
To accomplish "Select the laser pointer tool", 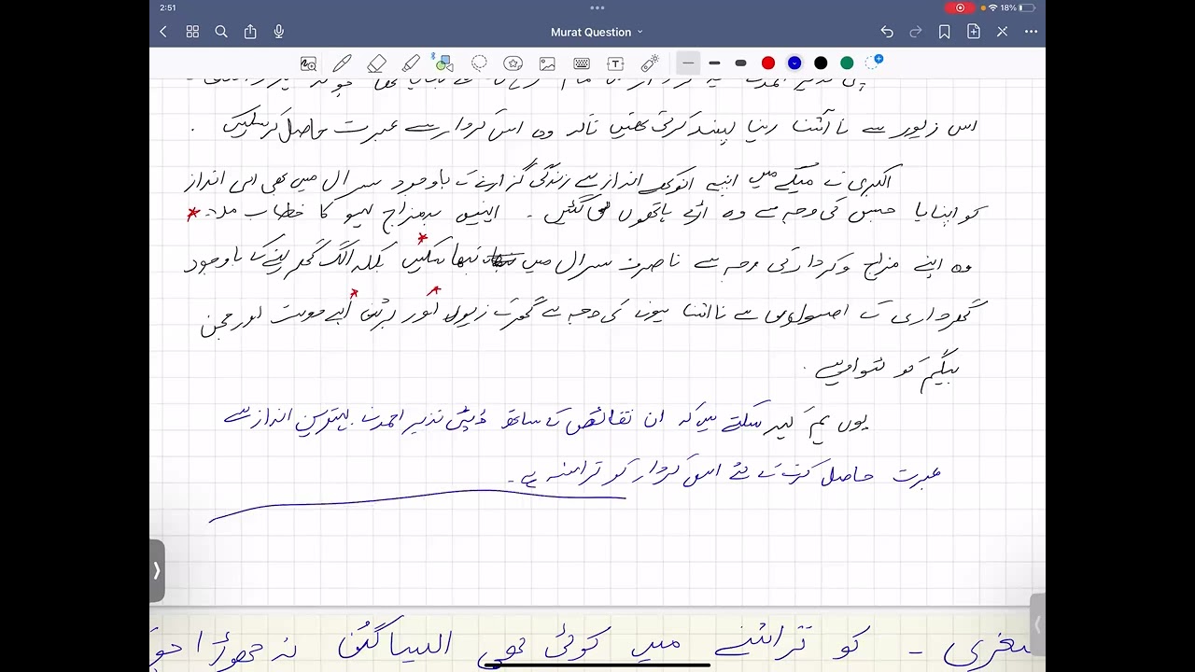I will pyautogui.click(x=650, y=63).
